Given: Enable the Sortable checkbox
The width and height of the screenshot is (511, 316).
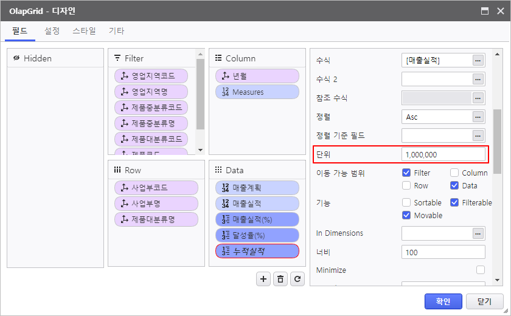Looking at the screenshot, I should point(406,202).
